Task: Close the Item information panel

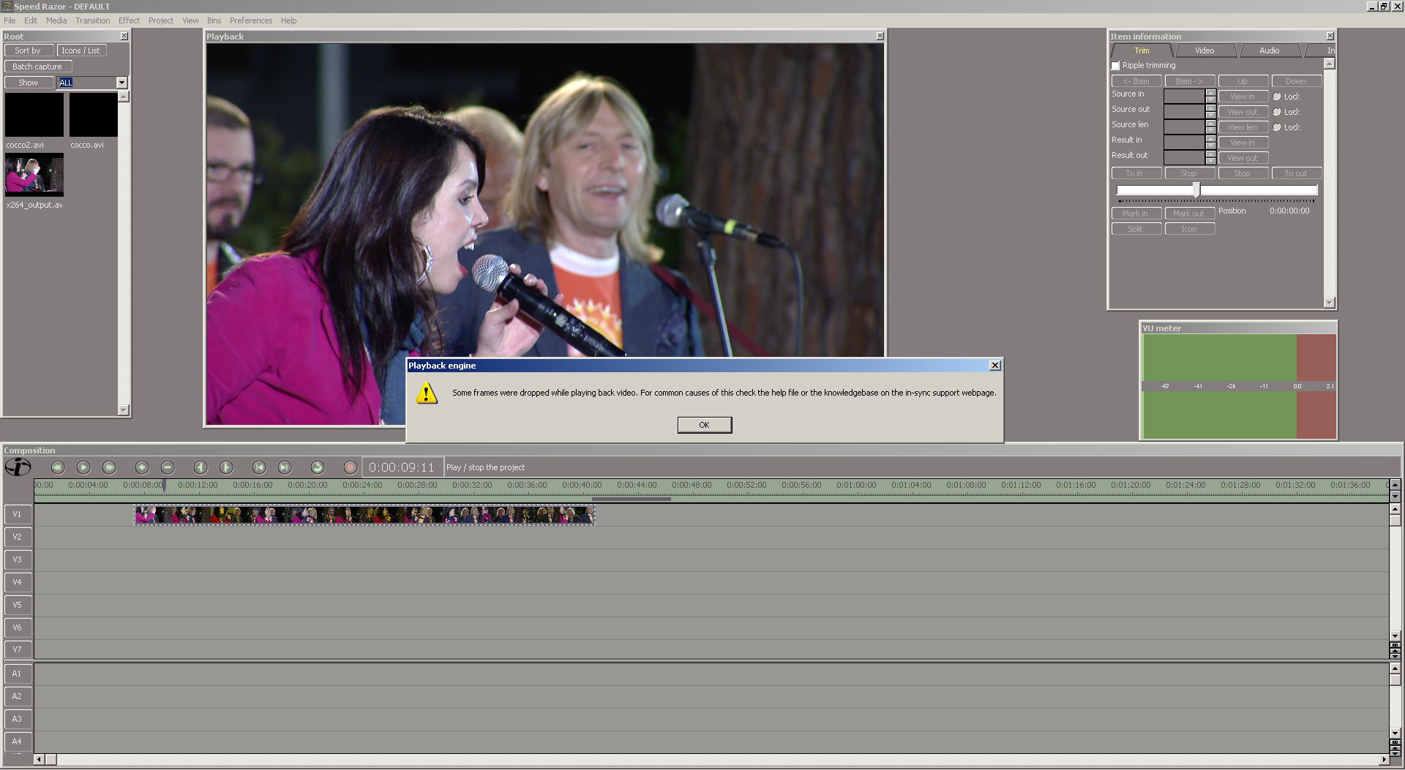Action: (x=1330, y=36)
